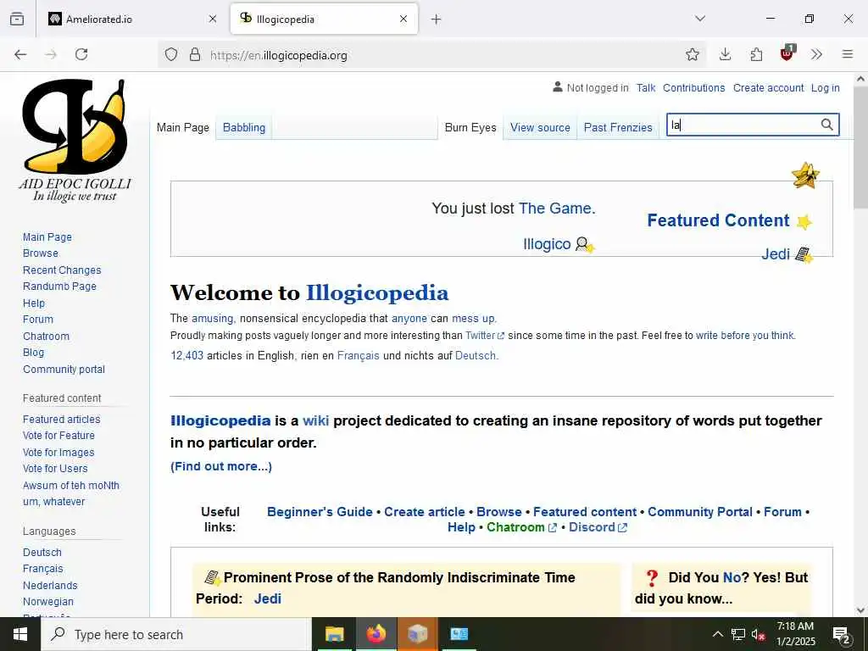Show hidden tray icons chevron
This screenshot has height=651, width=868.
click(717, 634)
